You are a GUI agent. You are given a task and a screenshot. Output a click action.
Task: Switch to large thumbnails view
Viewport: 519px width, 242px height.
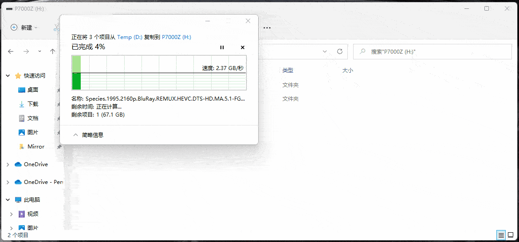click(x=511, y=235)
